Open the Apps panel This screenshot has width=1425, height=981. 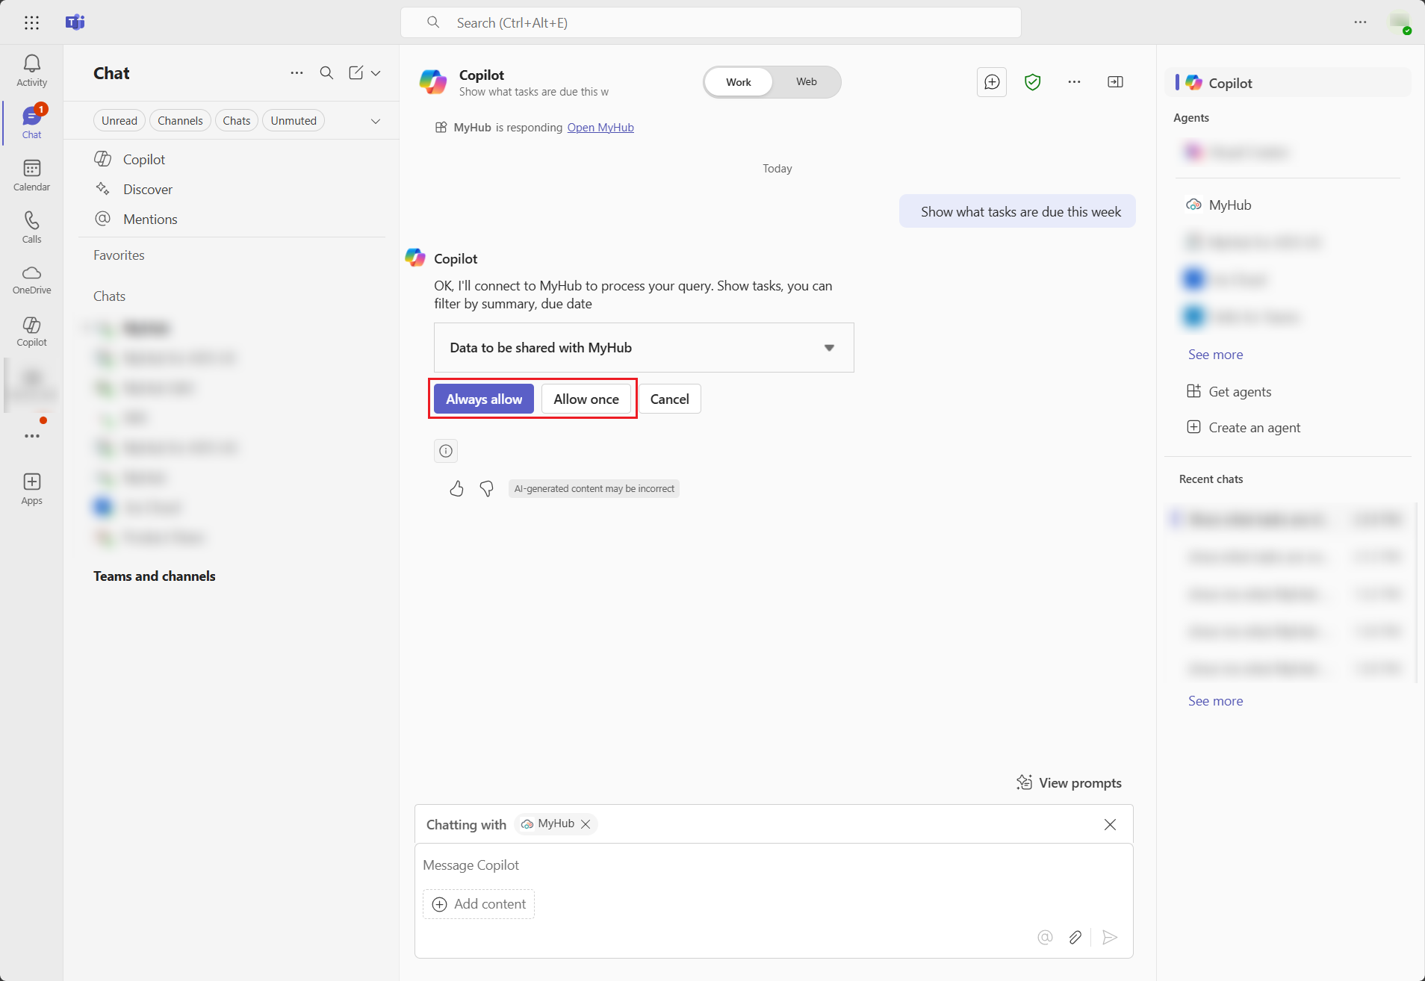(31, 488)
